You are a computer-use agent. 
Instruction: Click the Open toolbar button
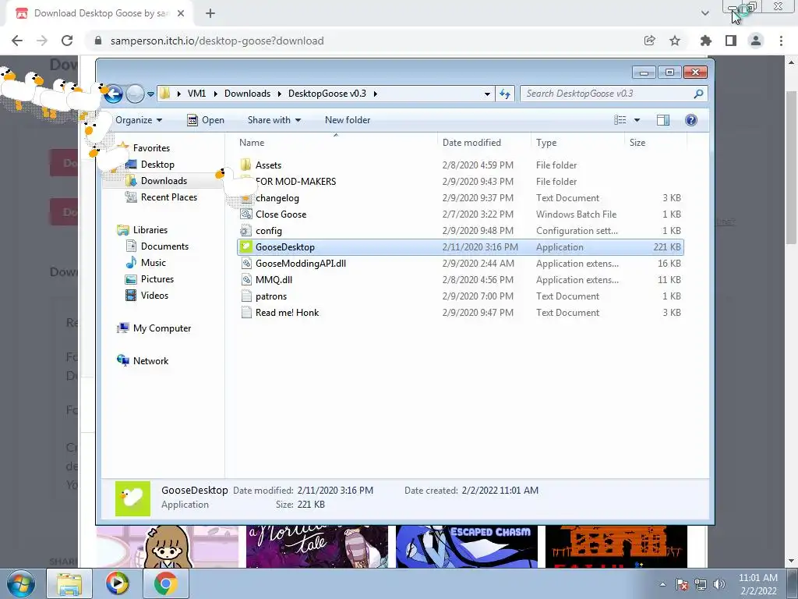point(206,120)
